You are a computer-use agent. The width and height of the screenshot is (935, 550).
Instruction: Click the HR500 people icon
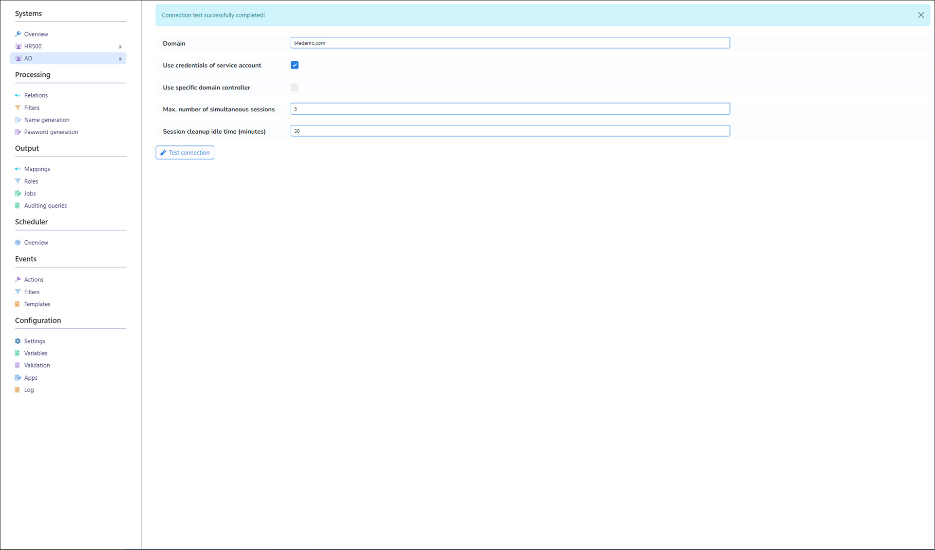click(18, 46)
